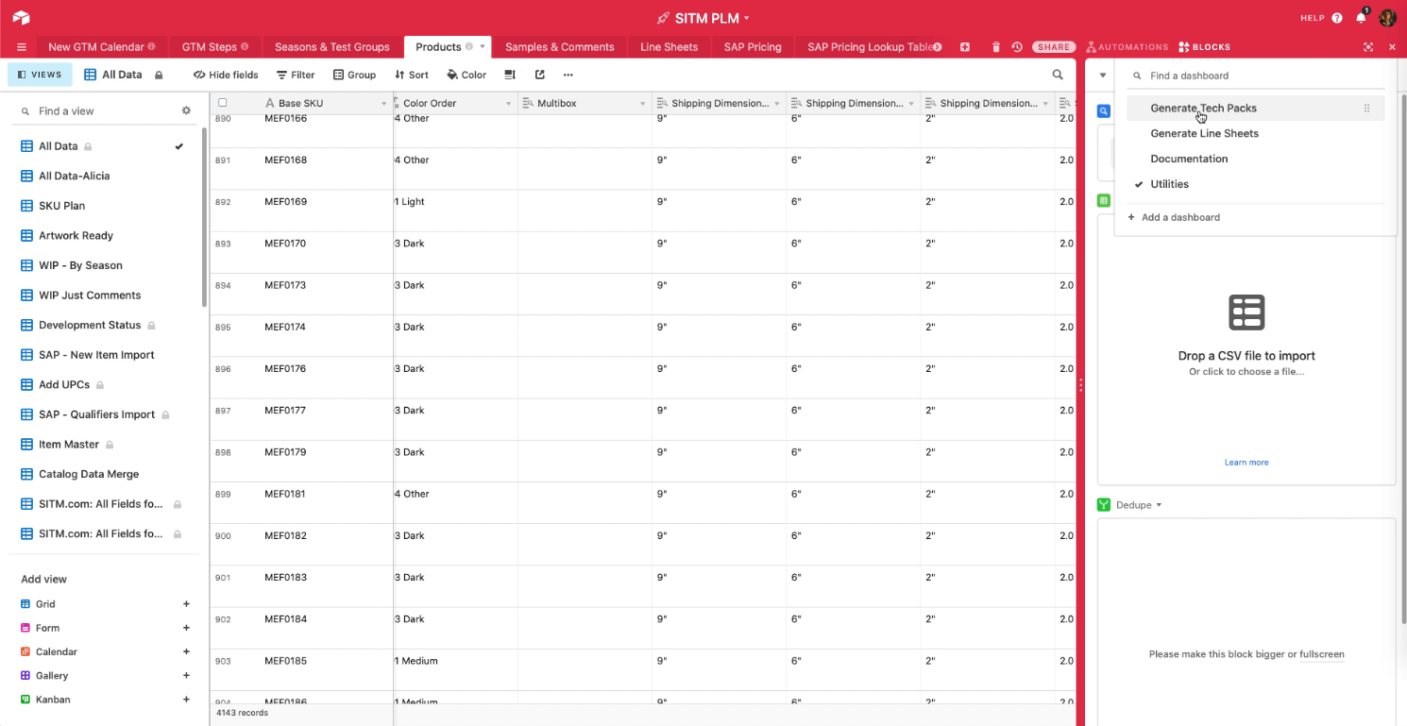Open the share view link icon
This screenshot has height=726, width=1407.
(x=538, y=74)
